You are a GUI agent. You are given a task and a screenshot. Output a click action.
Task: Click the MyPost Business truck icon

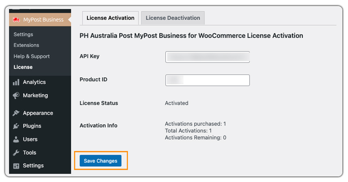pos(16,20)
